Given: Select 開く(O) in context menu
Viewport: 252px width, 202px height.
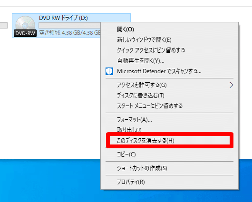Looking at the screenshot, I should [x=169, y=29].
